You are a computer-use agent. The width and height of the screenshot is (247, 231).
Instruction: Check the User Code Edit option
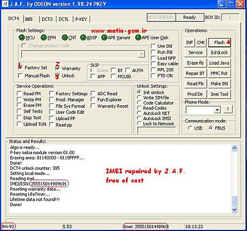[51, 112]
